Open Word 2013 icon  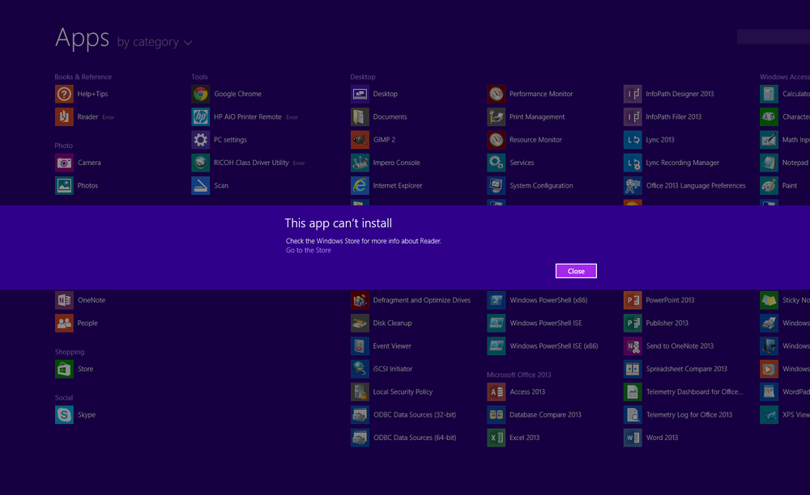click(x=633, y=438)
